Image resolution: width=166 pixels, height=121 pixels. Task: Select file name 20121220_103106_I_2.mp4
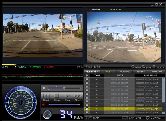coord(147,105)
